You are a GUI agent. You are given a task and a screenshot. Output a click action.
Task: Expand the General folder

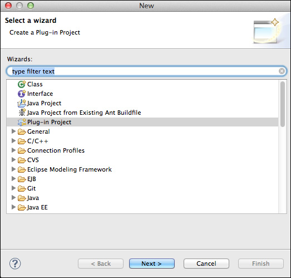(x=13, y=131)
